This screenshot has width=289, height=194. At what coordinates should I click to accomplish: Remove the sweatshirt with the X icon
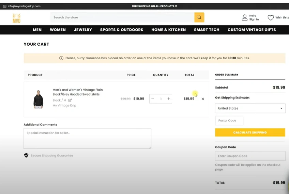[x=203, y=99]
